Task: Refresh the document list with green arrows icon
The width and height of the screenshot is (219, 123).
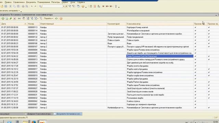Action: point(56,18)
